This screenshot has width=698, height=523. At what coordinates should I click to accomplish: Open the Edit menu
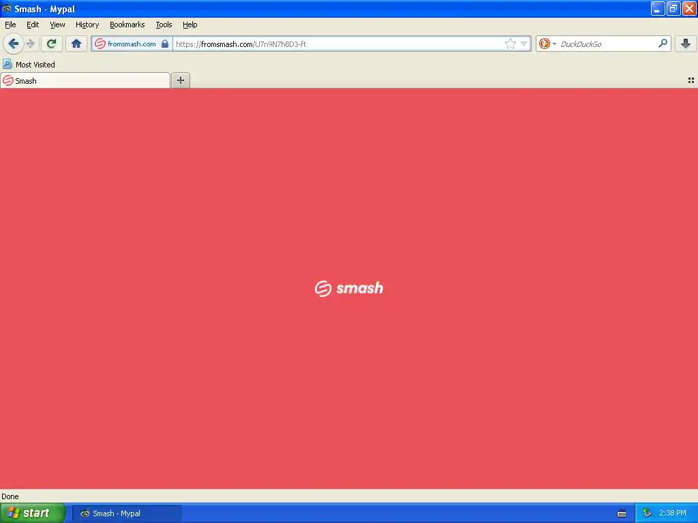tap(33, 25)
